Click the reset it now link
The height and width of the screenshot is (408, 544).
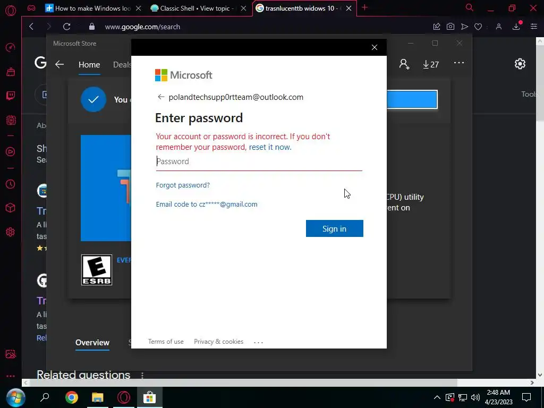coord(270,147)
